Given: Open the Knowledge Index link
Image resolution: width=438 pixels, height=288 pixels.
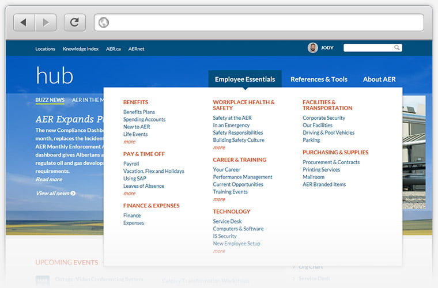Looking at the screenshot, I should tap(81, 49).
